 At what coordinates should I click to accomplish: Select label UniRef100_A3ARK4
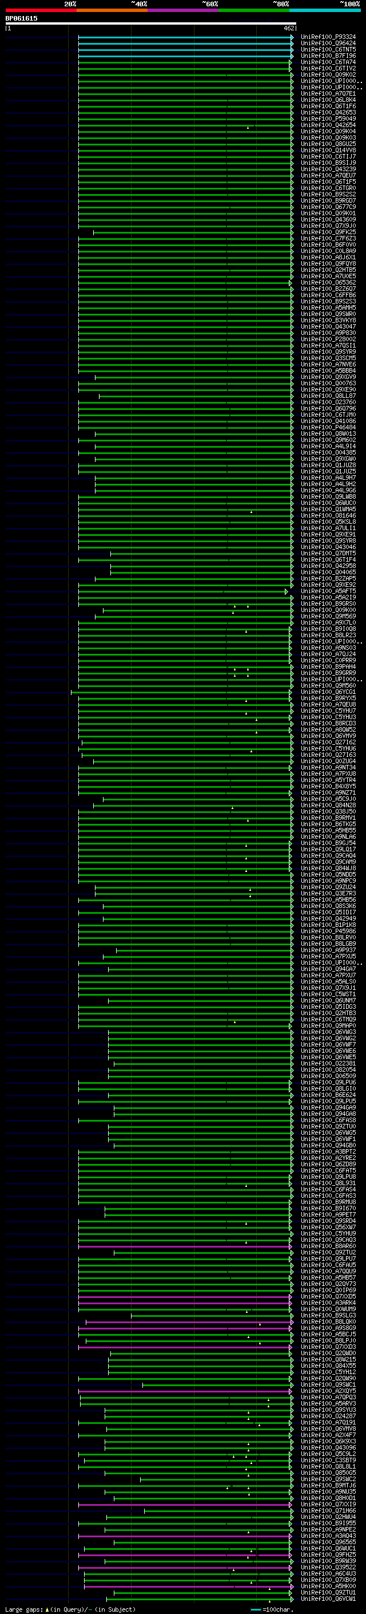click(x=328, y=1303)
